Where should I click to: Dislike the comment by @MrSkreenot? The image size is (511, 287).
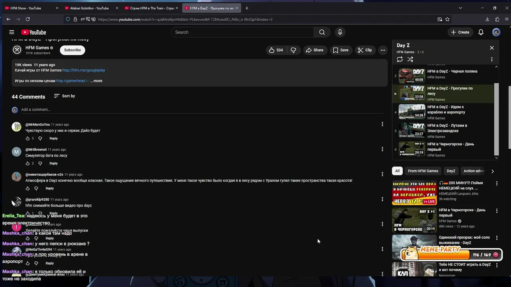(x=40, y=163)
